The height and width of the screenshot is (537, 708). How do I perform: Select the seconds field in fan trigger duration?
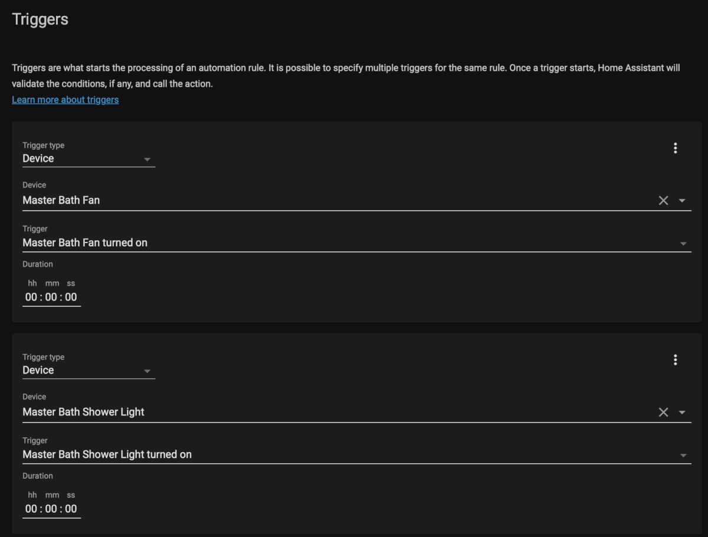(x=71, y=297)
